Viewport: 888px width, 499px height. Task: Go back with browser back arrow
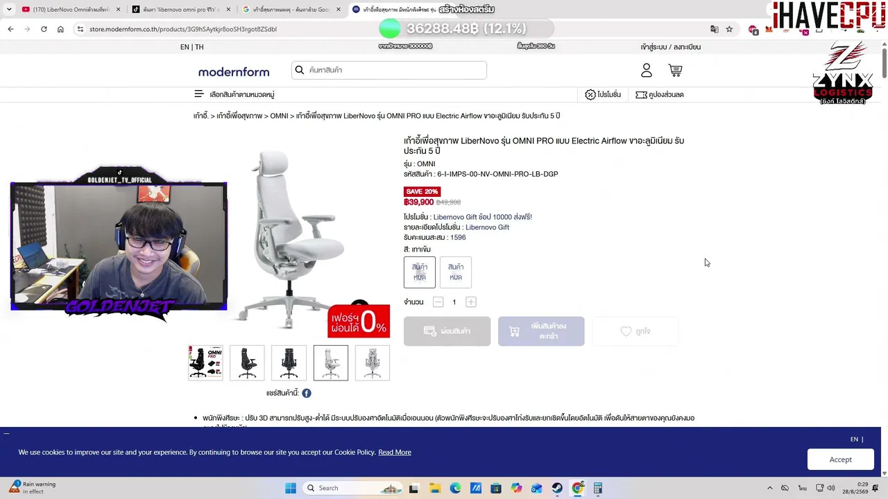coord(10,29)
